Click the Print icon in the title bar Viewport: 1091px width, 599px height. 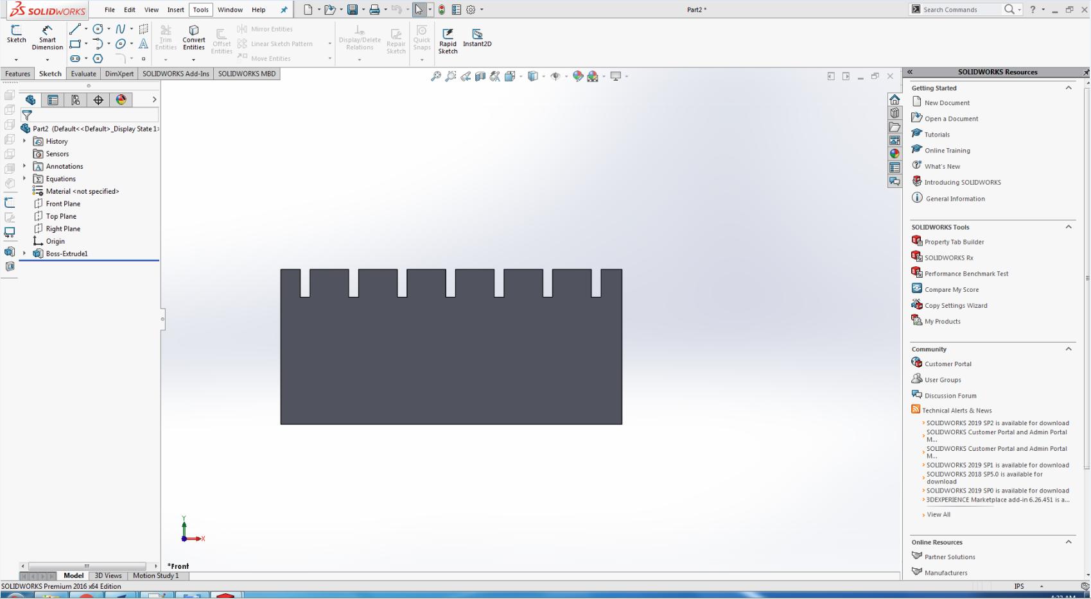pos(374,10)
